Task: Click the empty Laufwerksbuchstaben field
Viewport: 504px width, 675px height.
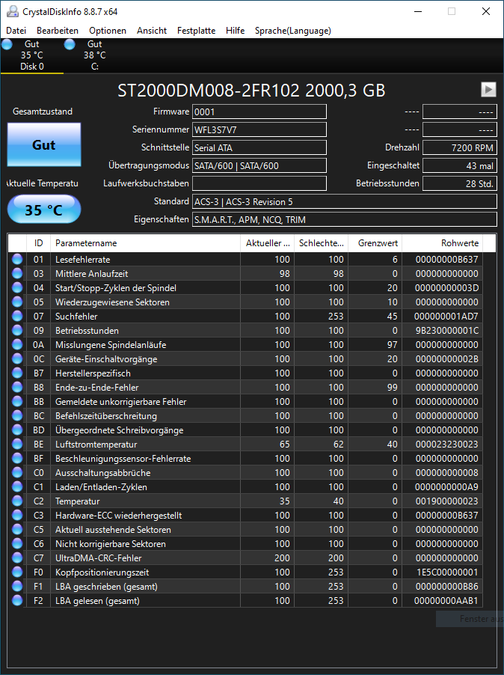Action: [259, 183]
